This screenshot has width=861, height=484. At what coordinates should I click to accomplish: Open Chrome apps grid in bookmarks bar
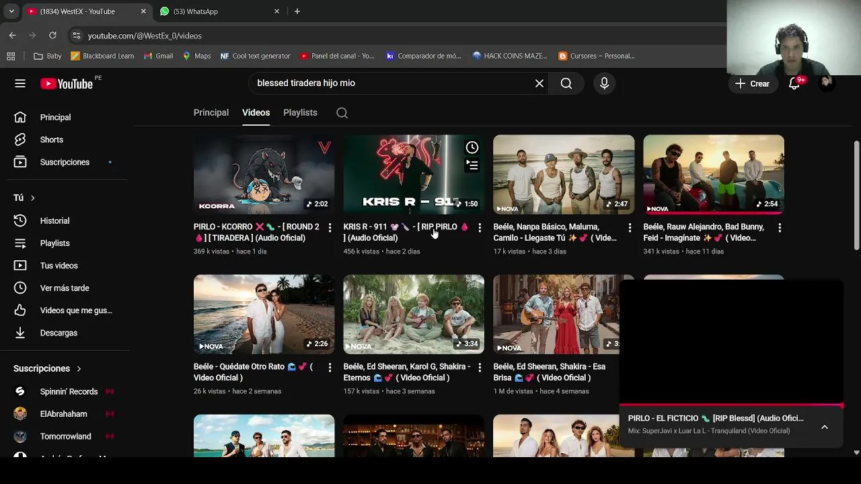[11, 56]
